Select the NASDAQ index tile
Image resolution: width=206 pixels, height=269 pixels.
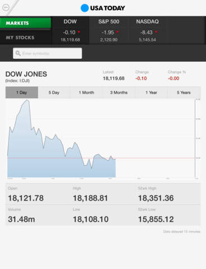click(x=147, y=30)
